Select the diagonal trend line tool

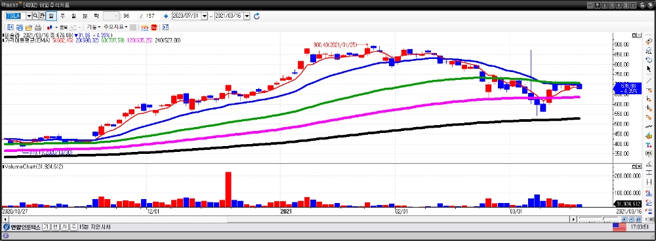tap(649, 80)
